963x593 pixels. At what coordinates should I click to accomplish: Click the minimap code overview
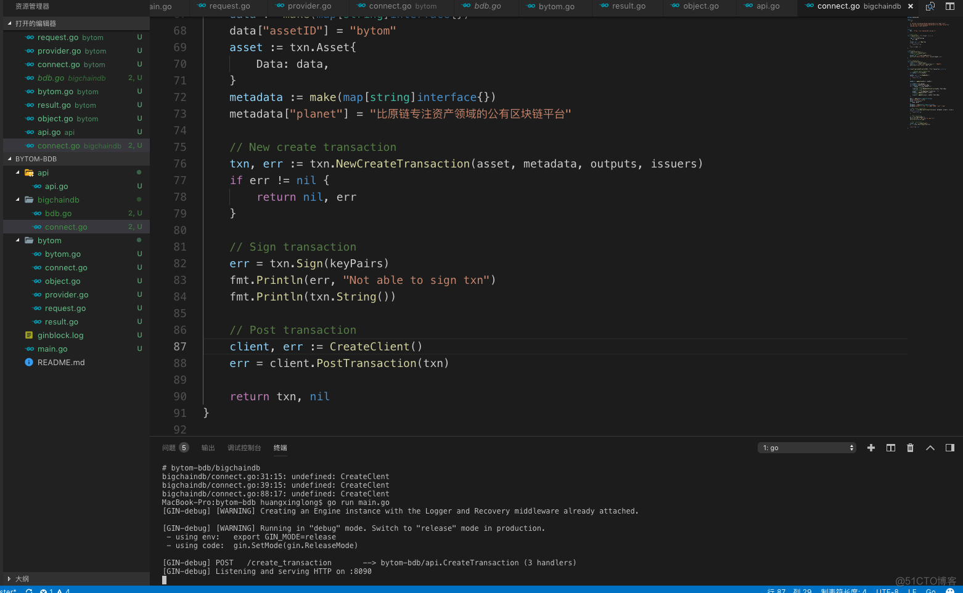[x=932, y=72]
